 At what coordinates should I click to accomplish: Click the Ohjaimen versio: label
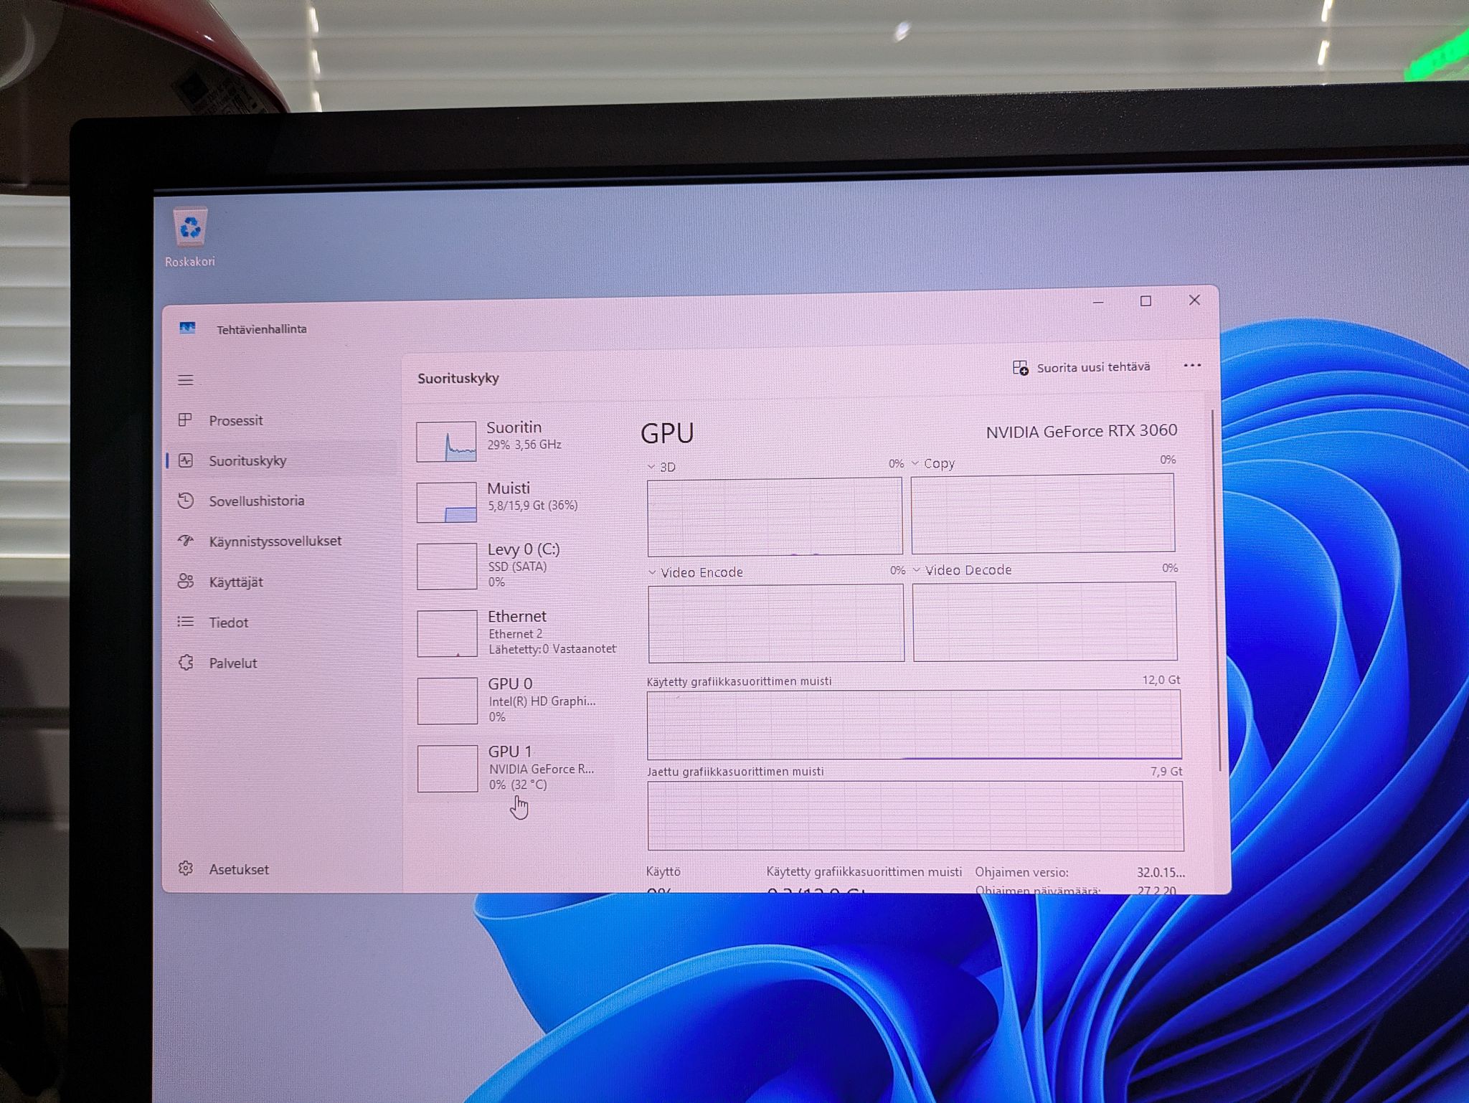coord(1021,872)
